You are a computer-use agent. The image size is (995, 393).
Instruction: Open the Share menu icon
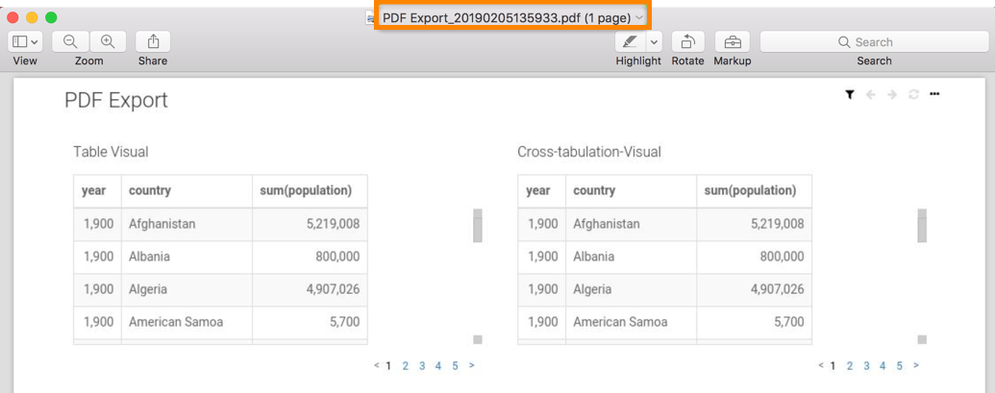pyautogui.click(x=153, y=41)
